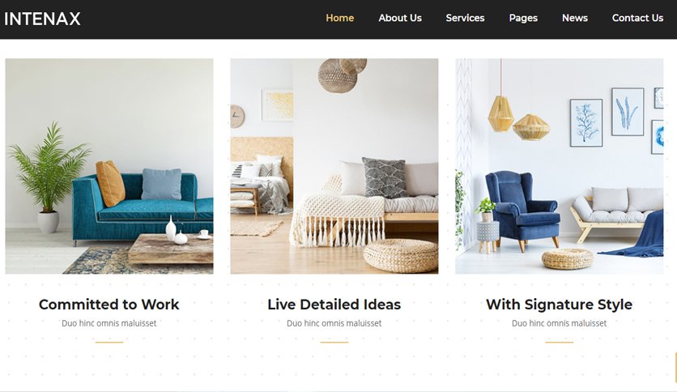Click subtitle text under With Signature Style

pyautogui.click(x=559, y=323)
